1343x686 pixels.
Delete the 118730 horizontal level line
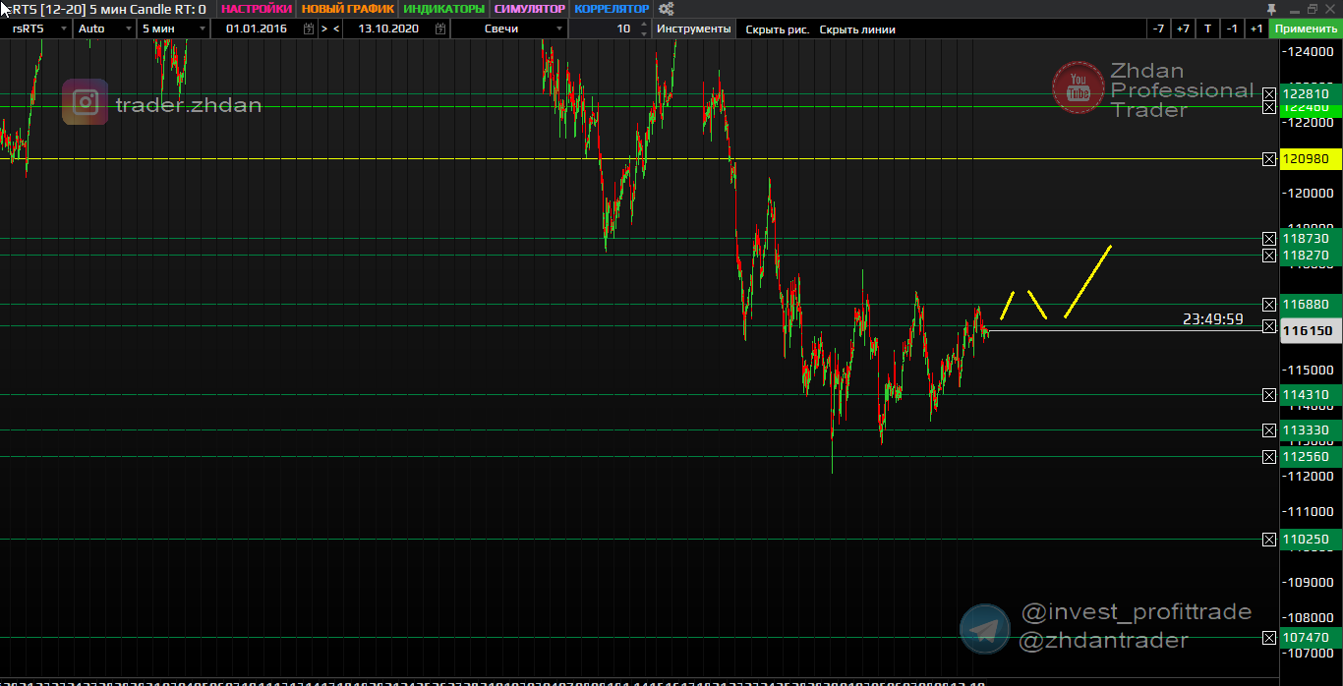[1269, 239]
